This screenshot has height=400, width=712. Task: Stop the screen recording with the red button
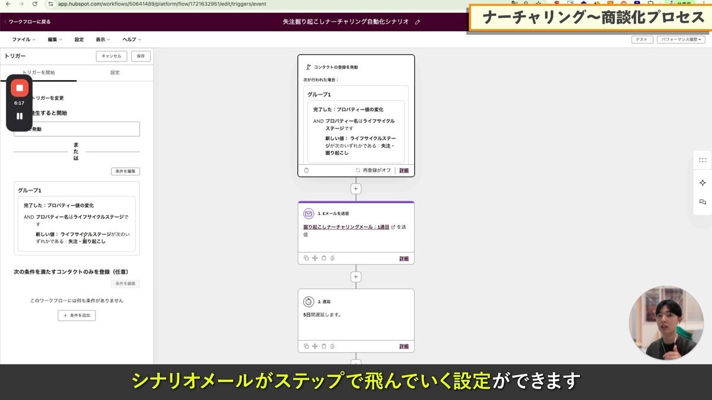click(19, 88)
